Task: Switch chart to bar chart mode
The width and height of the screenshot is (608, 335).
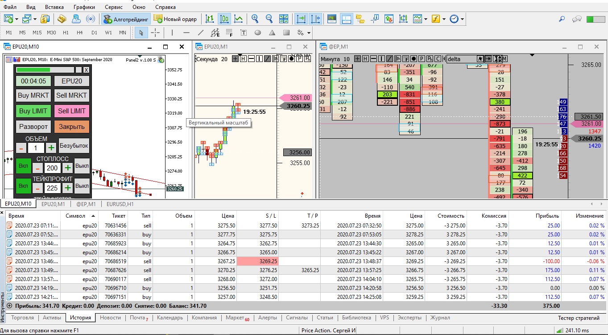Action: pyautogui.click(x=210, y=19)
